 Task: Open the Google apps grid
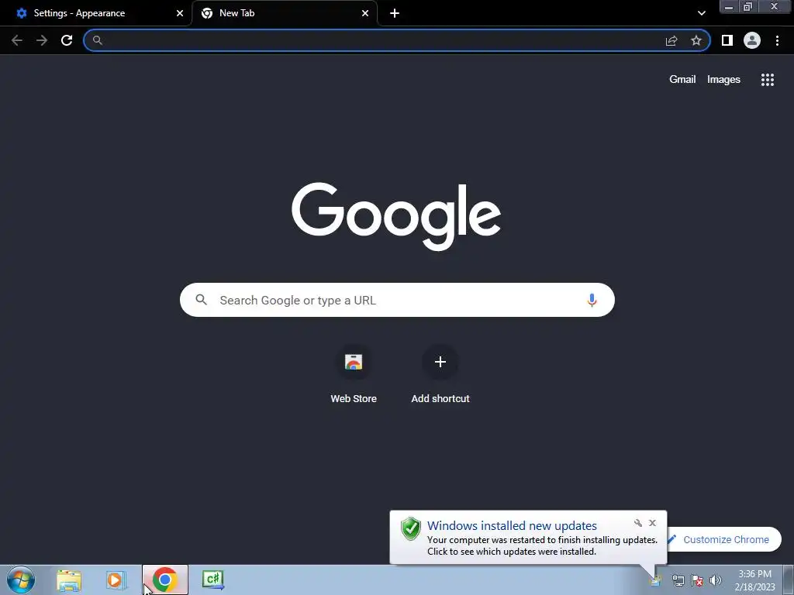pos(768,80)
